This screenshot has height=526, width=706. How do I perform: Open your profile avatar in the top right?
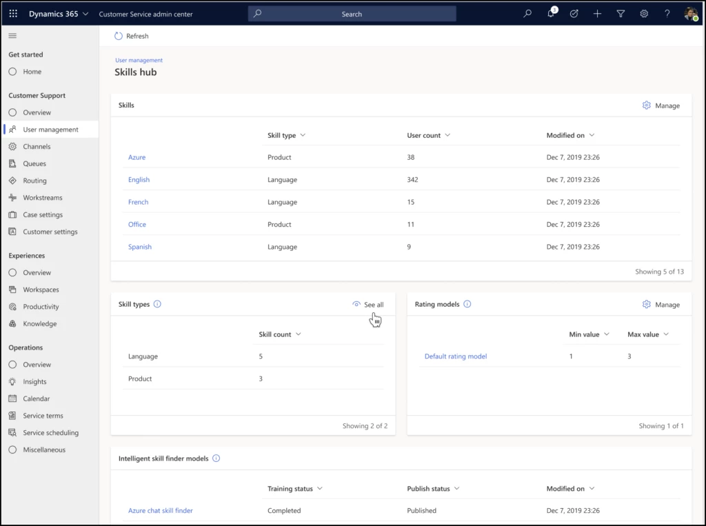tap(690, 13)
